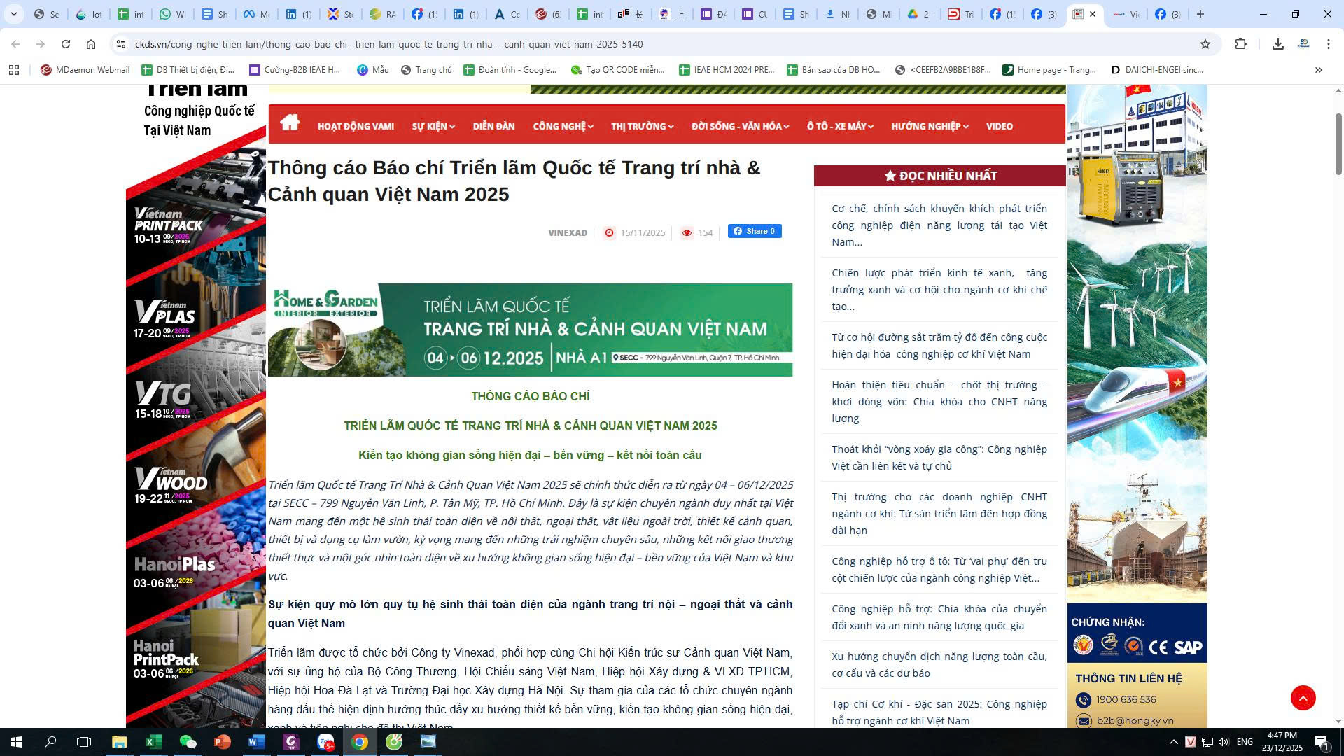
Task: Open the DIỄN ĐÀN menu item
Action: [x=493, y=127]
